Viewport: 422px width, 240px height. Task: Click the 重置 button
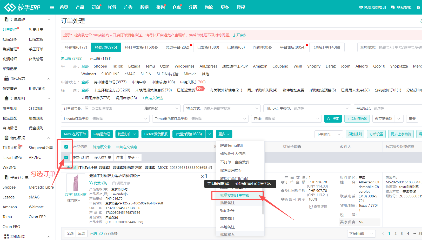(412, 119)
